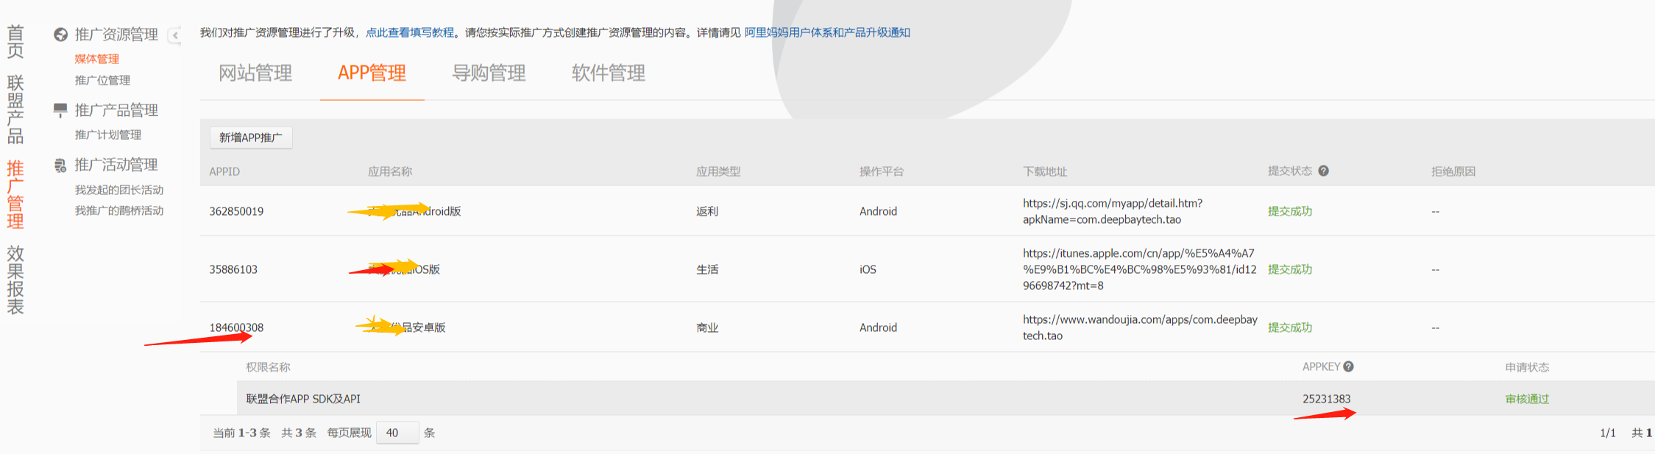
Task: Open 推广计划管理 in the sidebar
Action: coord(107,135)
